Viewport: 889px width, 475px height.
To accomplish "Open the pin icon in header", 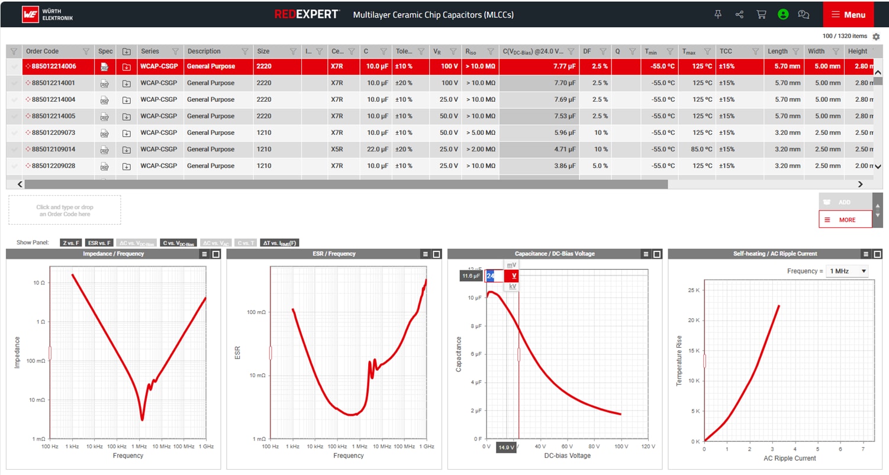I will tap(718, 14).
